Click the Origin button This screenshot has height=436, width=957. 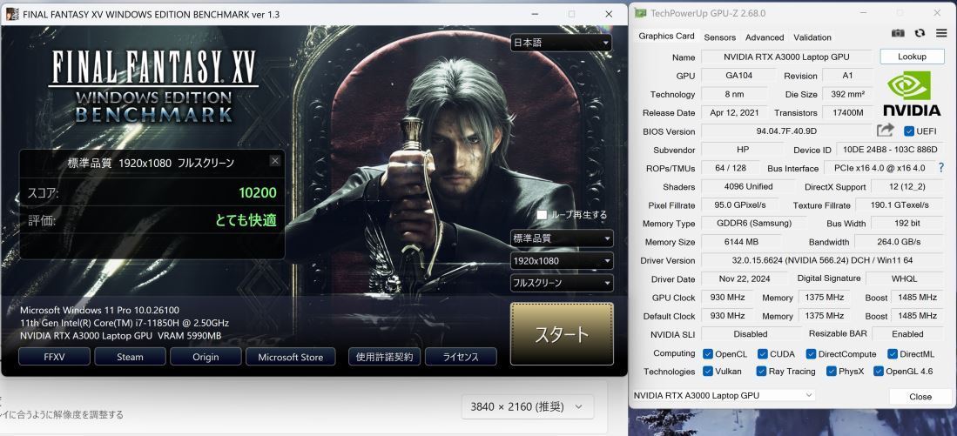pos(206,357)
